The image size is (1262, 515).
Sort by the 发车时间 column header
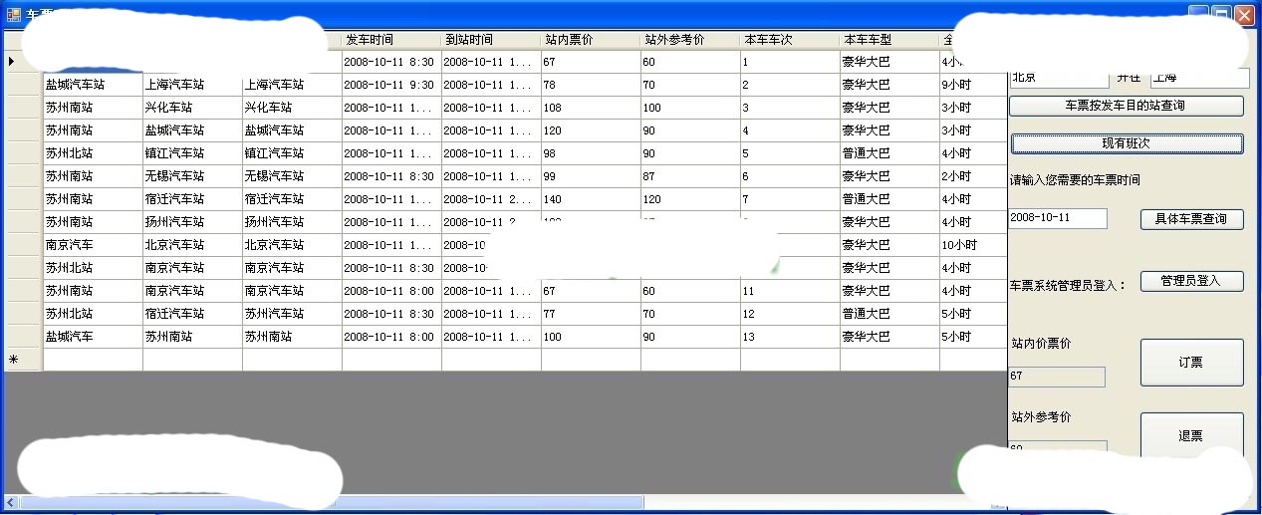pos(391,40)
